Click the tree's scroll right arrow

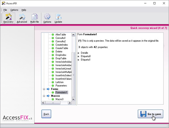point(70,103)
